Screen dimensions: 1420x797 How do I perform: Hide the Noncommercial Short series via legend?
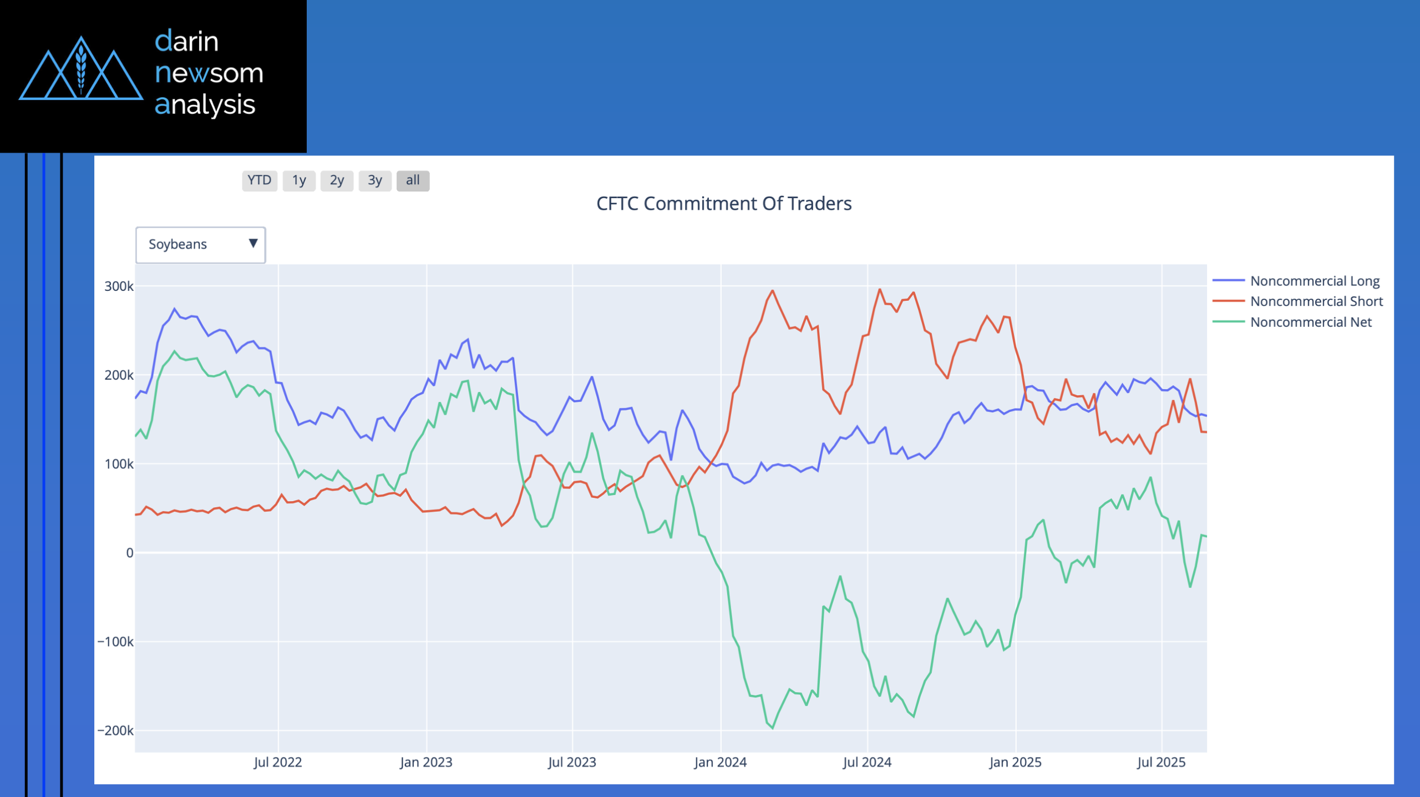tap(1316, 301)
